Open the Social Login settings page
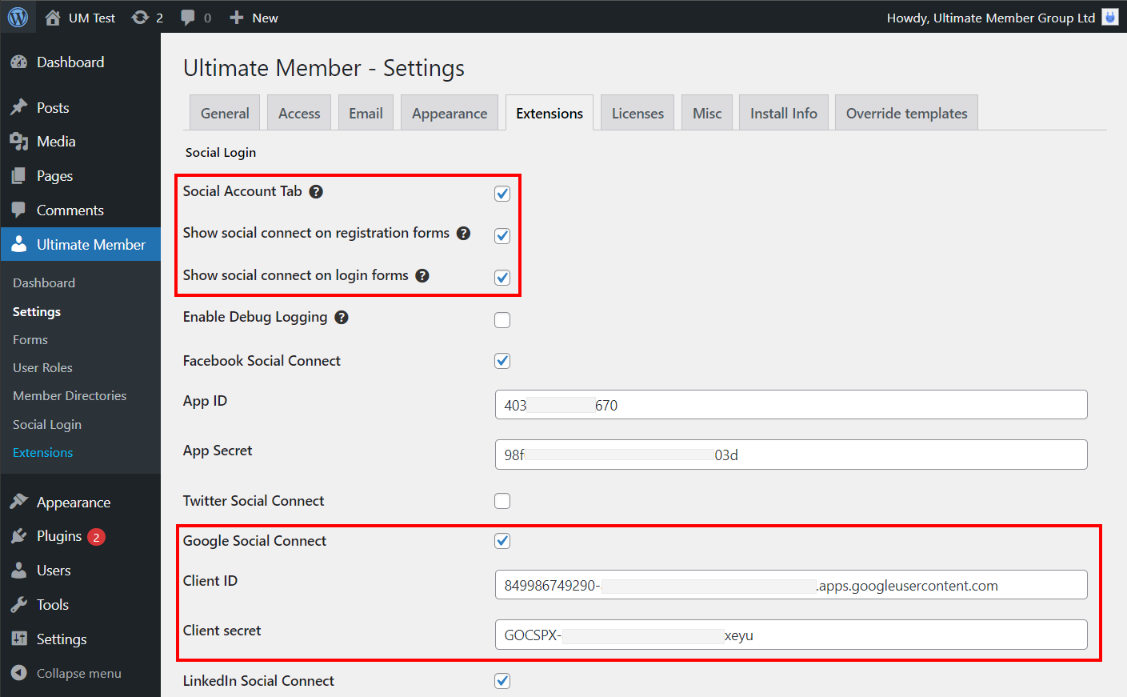The height and width of the screenshot is (697, 1127). point(46,424)
